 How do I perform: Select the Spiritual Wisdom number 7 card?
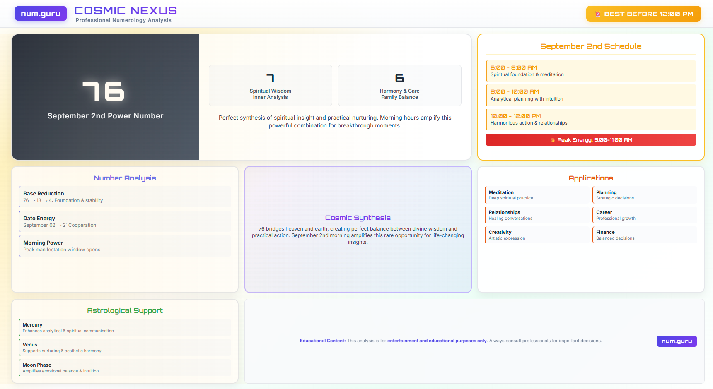[x=271, y=86]
